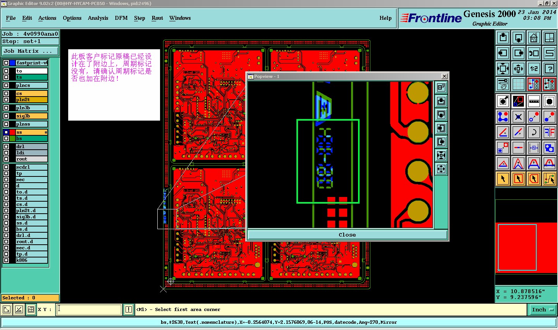Click the pan up view icon in the main toolbar
The height and width of the screenshot is (330, 558).
pyautogui.click(x=503, y=38)
